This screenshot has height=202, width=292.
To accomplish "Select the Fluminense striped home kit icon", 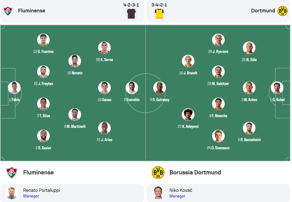I will pyautogui.click(x=131, y=13).
